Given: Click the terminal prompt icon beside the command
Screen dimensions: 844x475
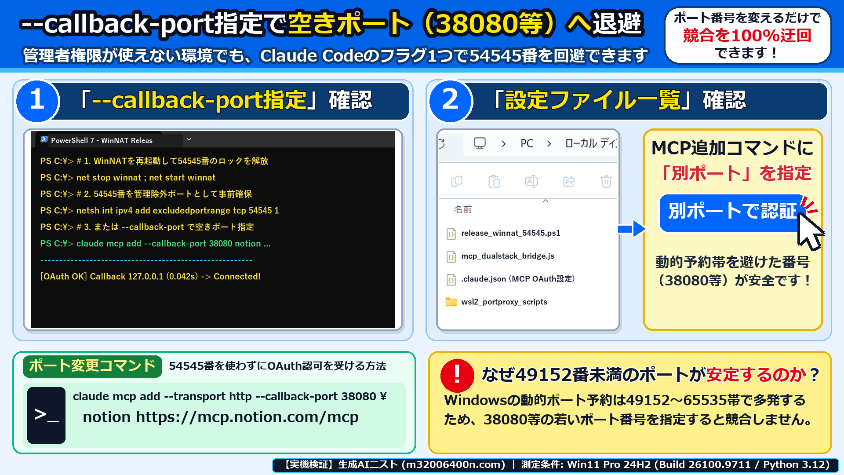Looking at the screenshot, I should 46,415.
